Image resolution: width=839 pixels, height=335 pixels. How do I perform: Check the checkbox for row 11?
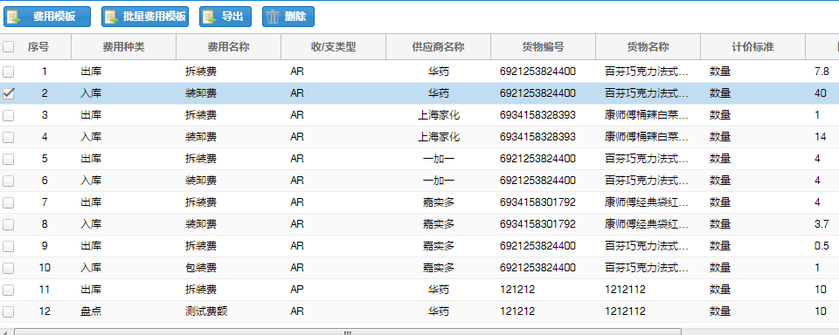(x=9, y=290)
